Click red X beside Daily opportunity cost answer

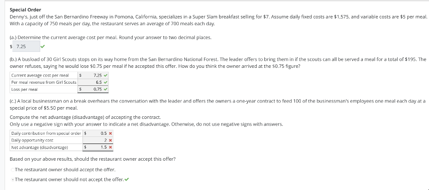pos(110,140)
